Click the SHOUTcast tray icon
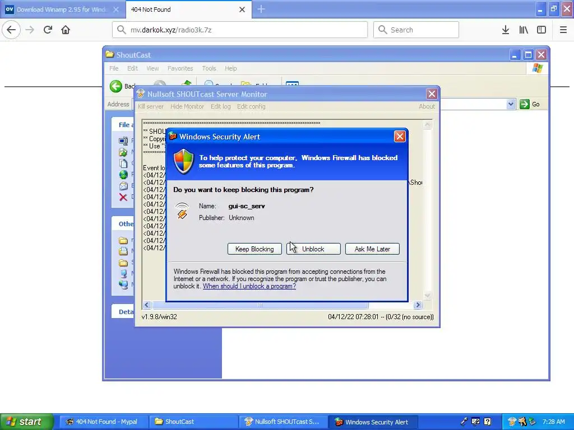The height and width of the screenshot is (430, 574). [512, 422]
